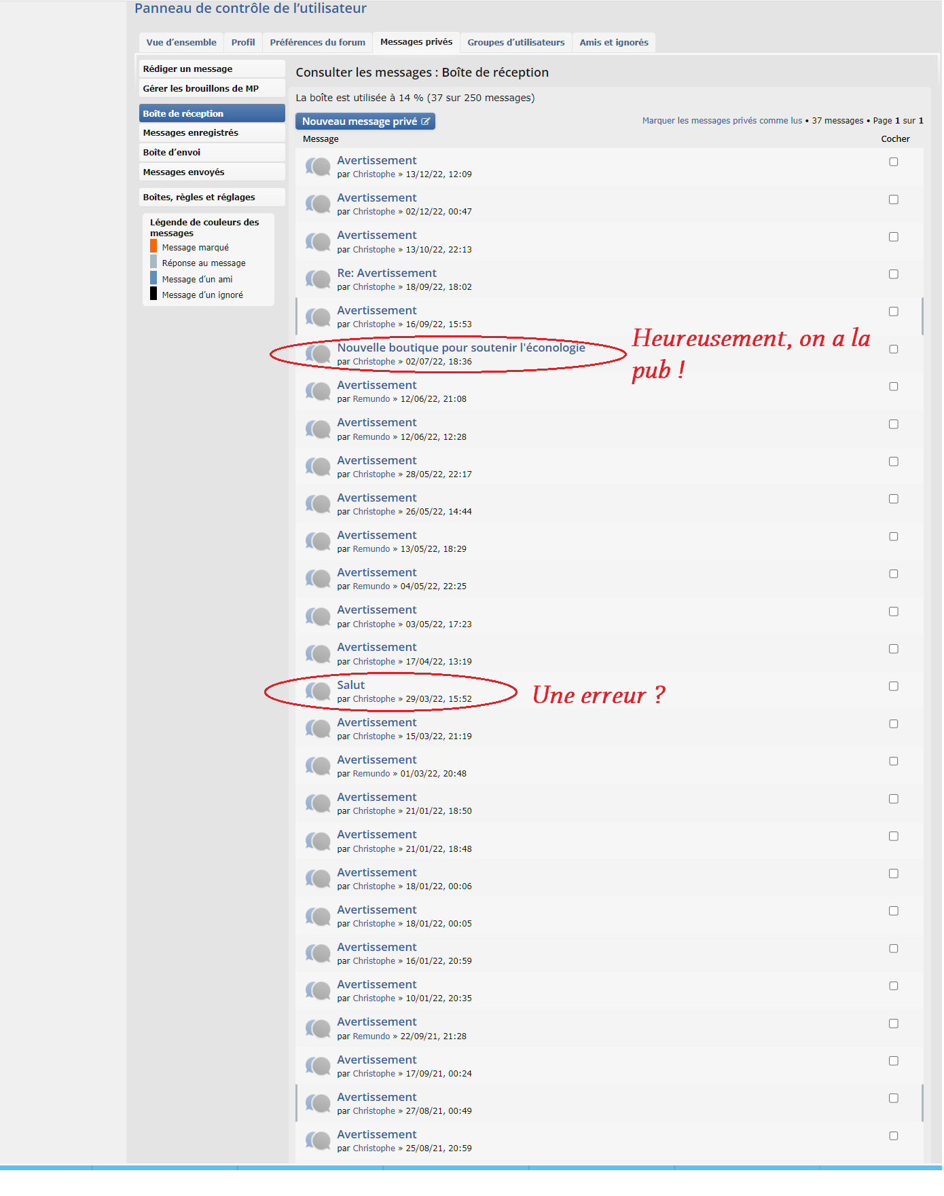Click author Christophe on 13/12/22 12:09 message
Image resolution: width=944 pixels, height=1196 pixels.
click(x=374, y=174)
